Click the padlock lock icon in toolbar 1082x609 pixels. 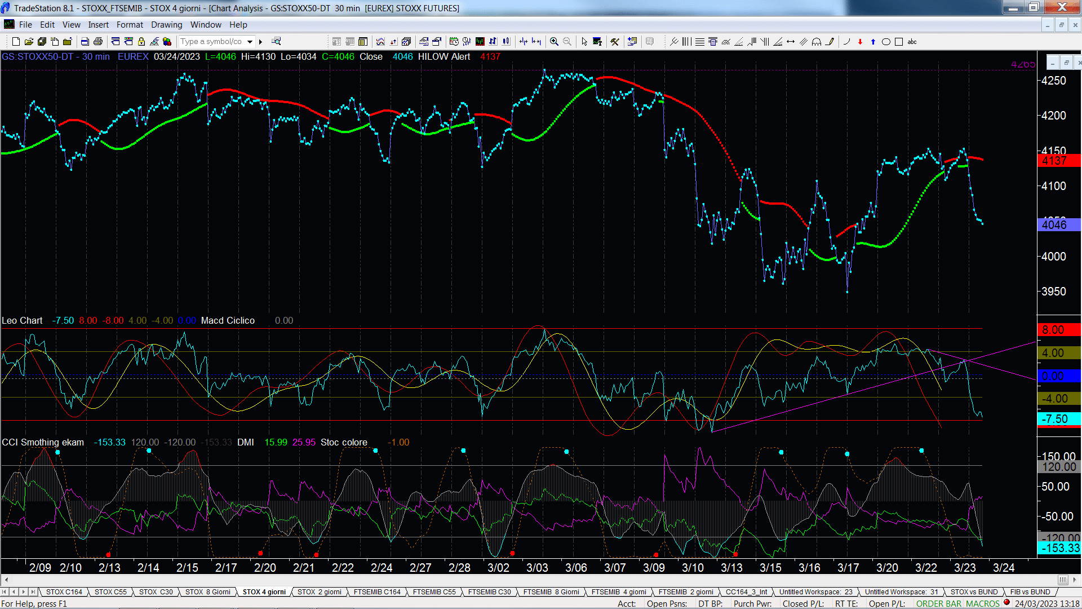[x=141, y=42]
